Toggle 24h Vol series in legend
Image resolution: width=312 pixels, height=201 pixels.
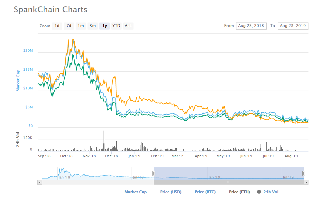pyautogui.click(x=268, y=192)
